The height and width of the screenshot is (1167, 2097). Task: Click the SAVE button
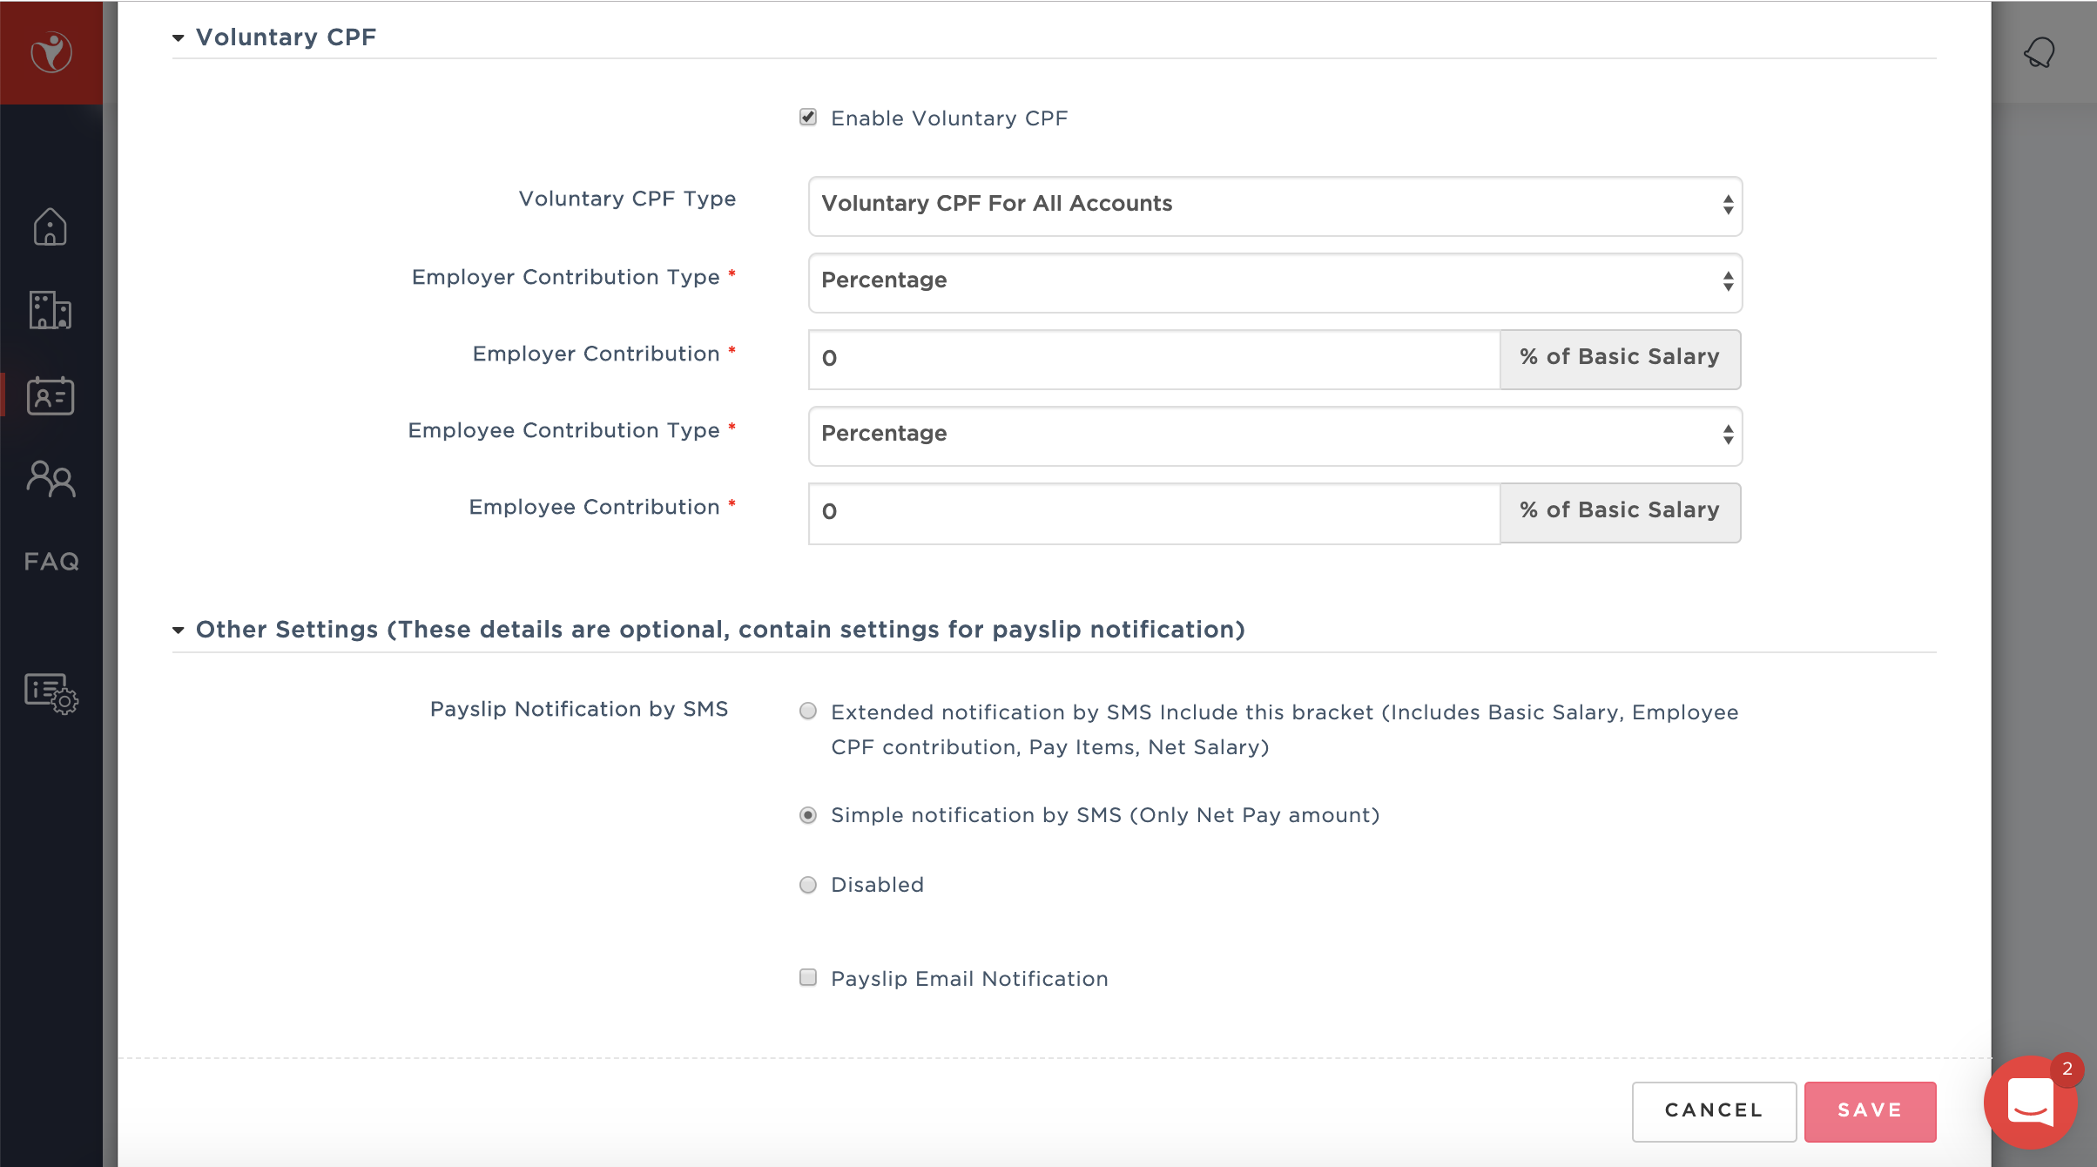[1870, 1110]
